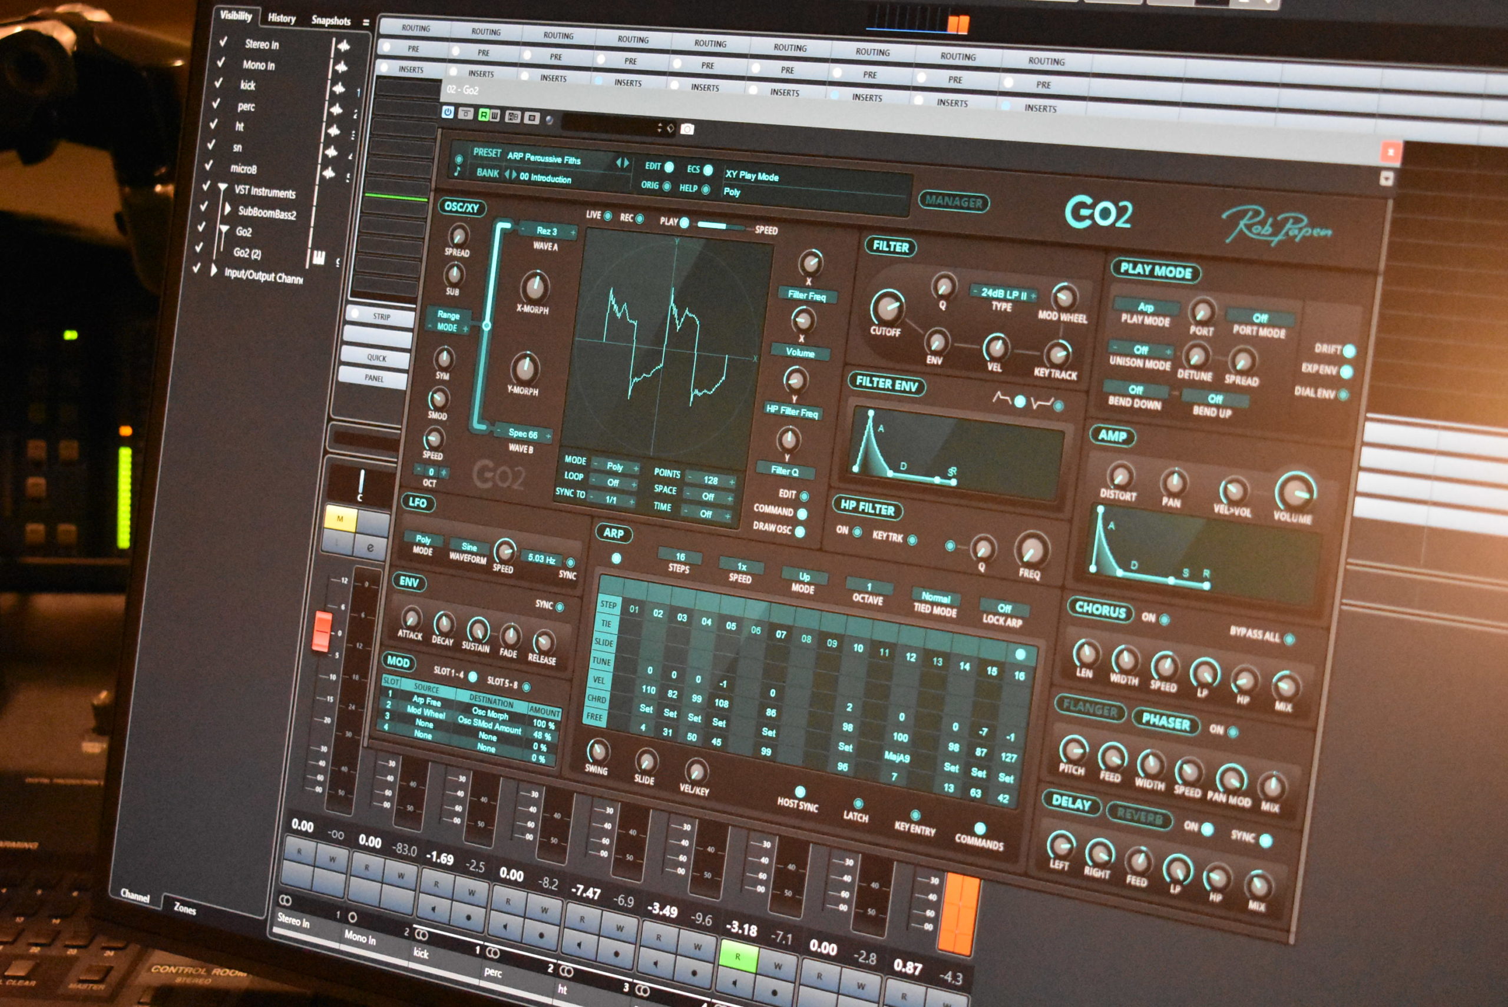1508x1007 pixels.
Task: Click the KEYTRACK knob
Action: point(1057,354)
